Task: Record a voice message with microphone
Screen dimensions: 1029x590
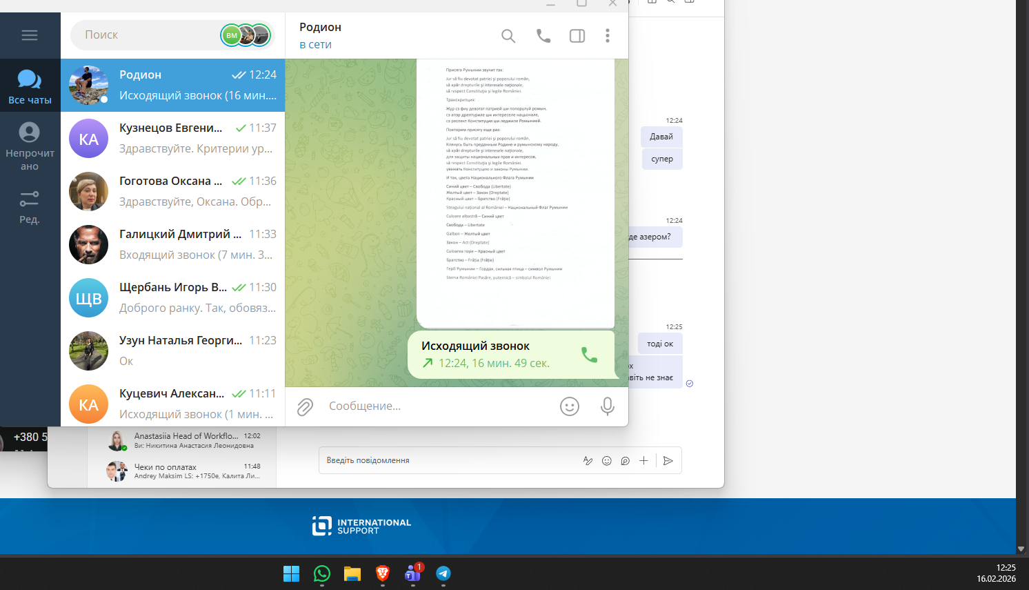Action: [x=608, y=406]
